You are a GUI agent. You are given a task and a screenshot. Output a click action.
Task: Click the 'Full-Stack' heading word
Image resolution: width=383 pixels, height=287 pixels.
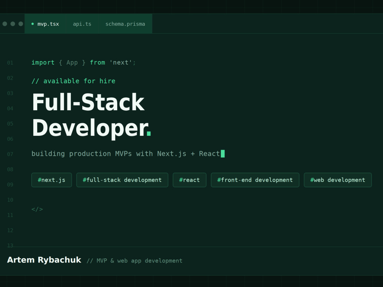click(x=88, y=102)
